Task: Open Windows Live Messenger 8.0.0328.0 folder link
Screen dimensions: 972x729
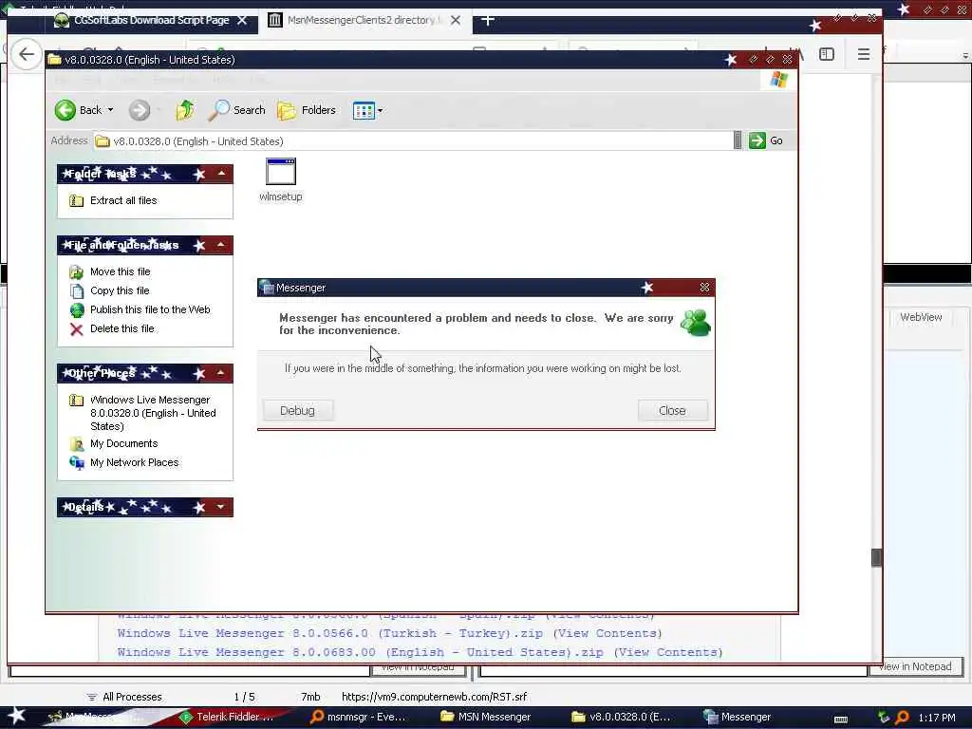Action: (153, 413)
